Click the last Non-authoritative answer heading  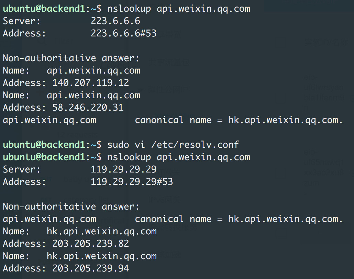coord(71,207)
